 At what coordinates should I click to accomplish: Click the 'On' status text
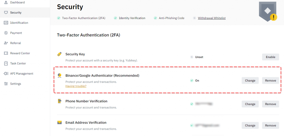coord(197,80)
